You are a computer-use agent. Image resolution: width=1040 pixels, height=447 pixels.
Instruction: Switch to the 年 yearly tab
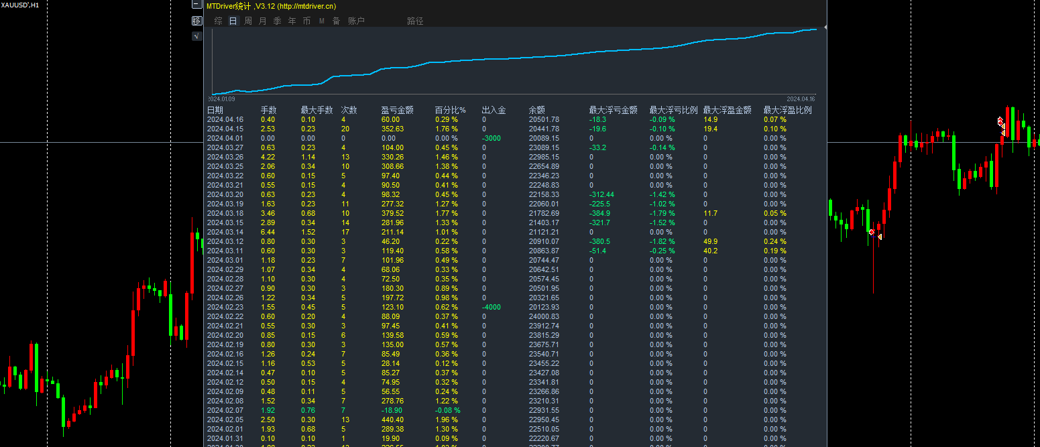(292, 21)
